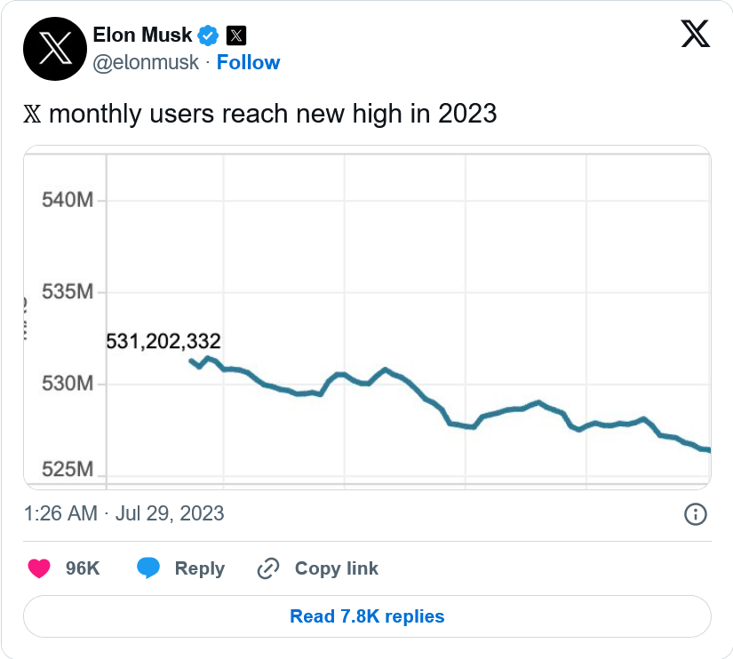Click the @elonmusk handle
Image resolution: width=733 pixels, height=659 pixels.
point(146,62)
